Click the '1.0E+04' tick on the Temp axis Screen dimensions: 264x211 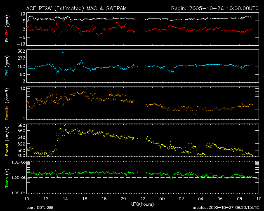[x=19, y=193]
